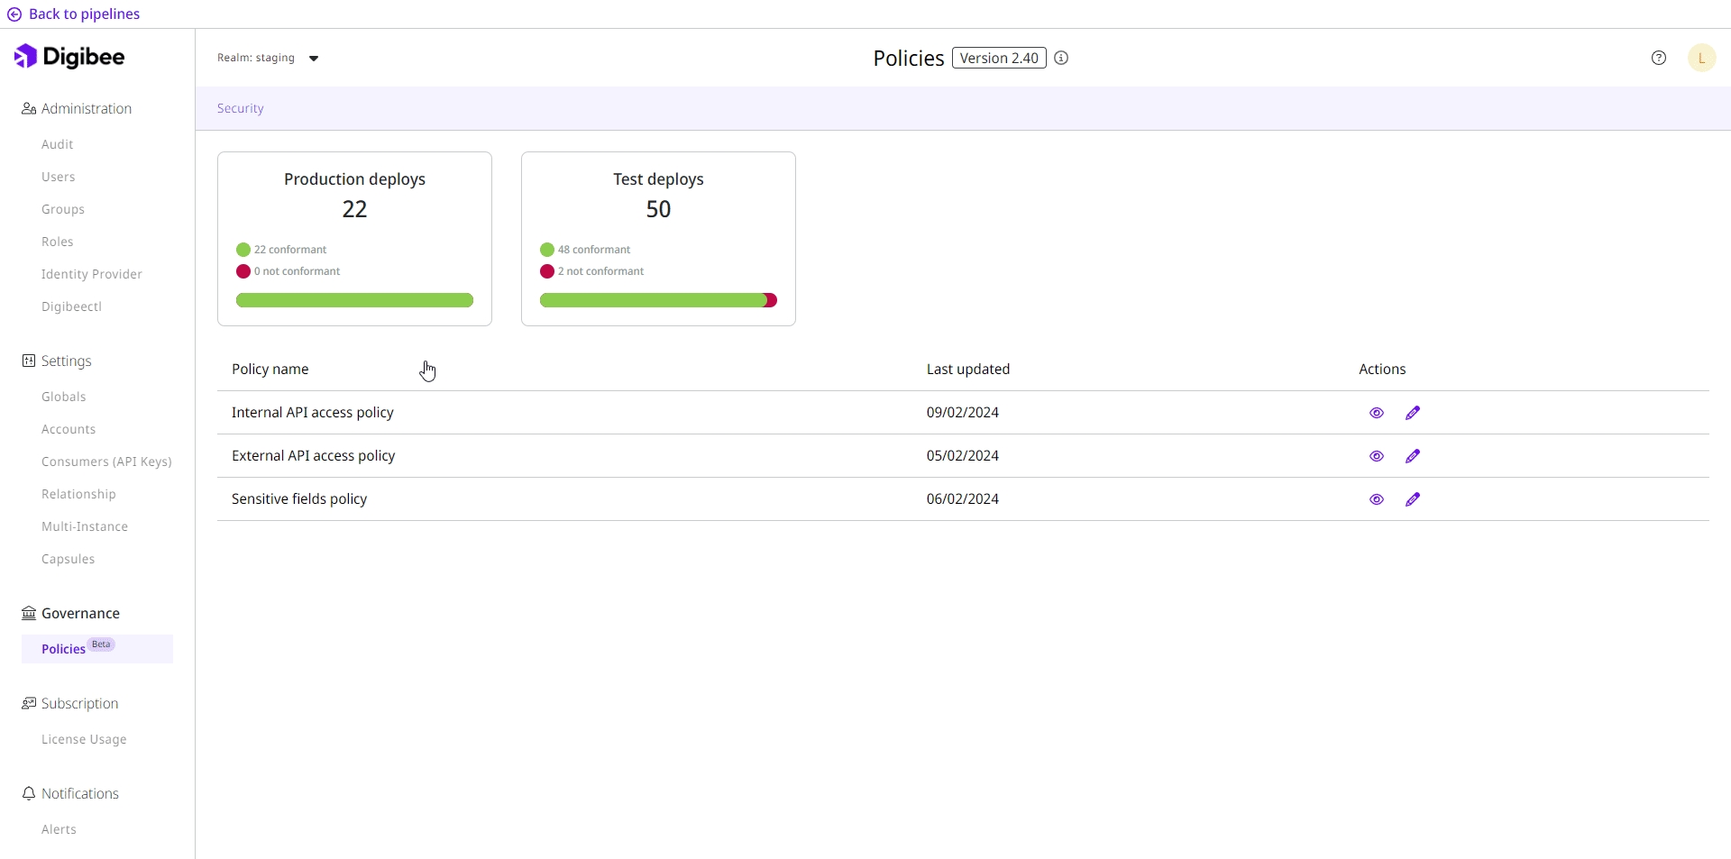This screenshot has height=859, width=1731.
Task: View the External API access policy via eye icon
Action: click(1377, 456)
